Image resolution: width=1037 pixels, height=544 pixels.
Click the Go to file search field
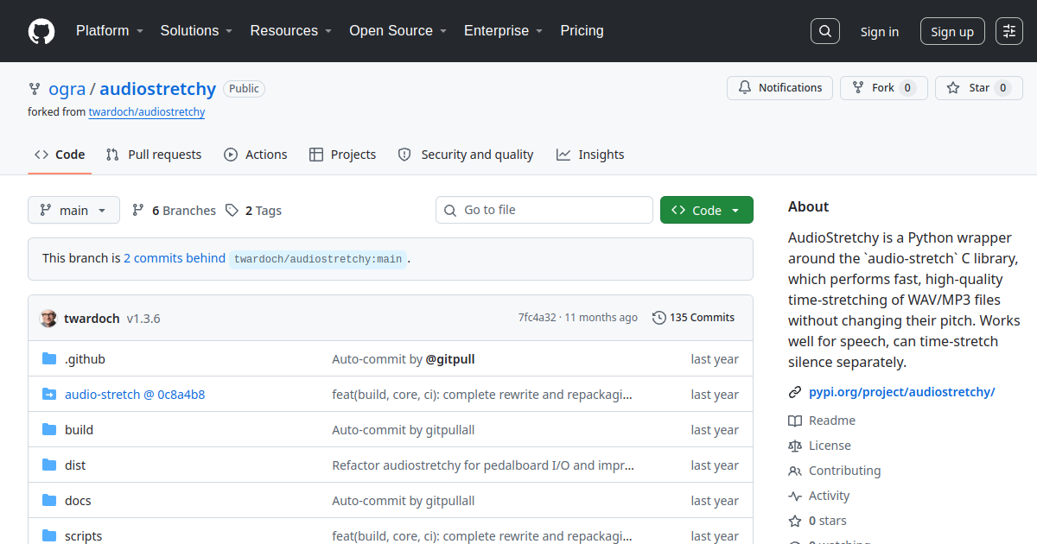pyautogui.click(x=544, y=210)
